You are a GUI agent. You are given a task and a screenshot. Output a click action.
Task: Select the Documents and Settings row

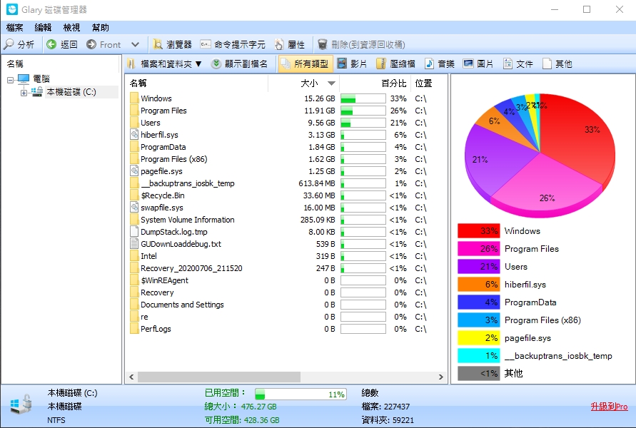(286, 305)
